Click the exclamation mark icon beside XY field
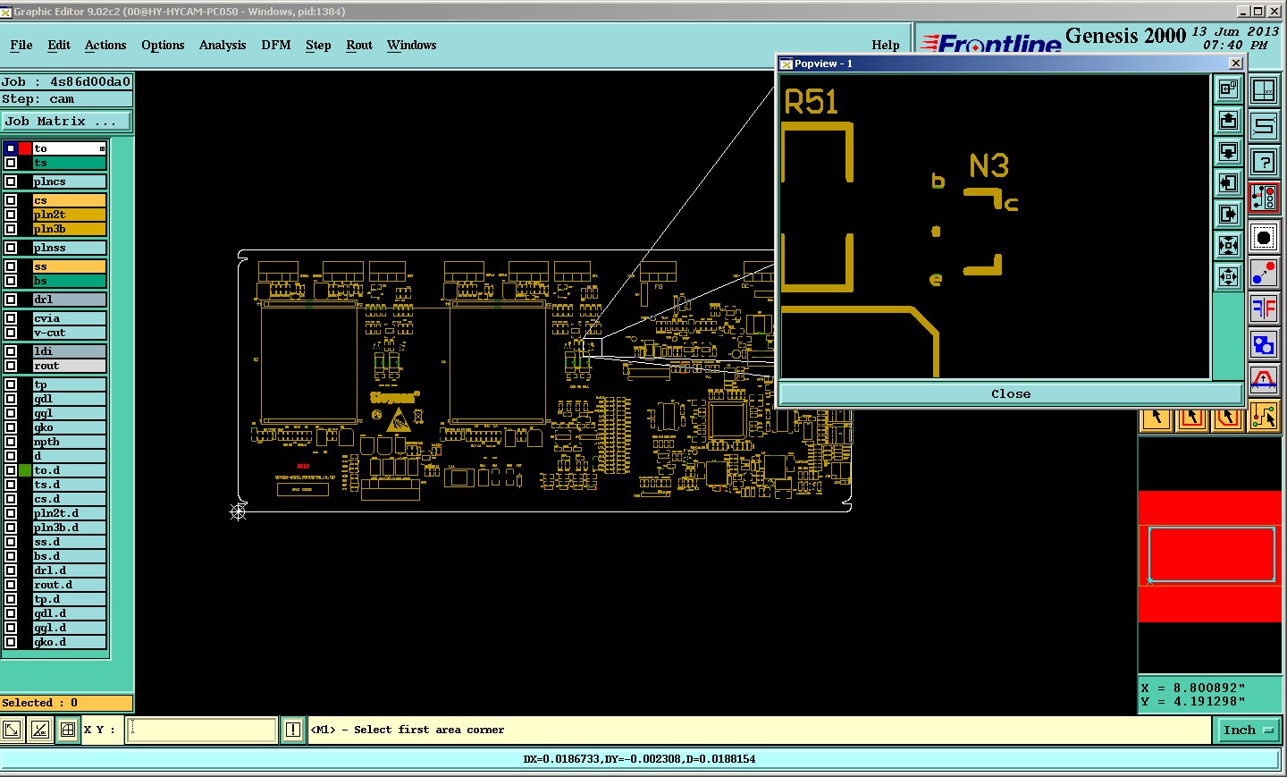This screenshot has height=777, width=1287. coord(292,730)
